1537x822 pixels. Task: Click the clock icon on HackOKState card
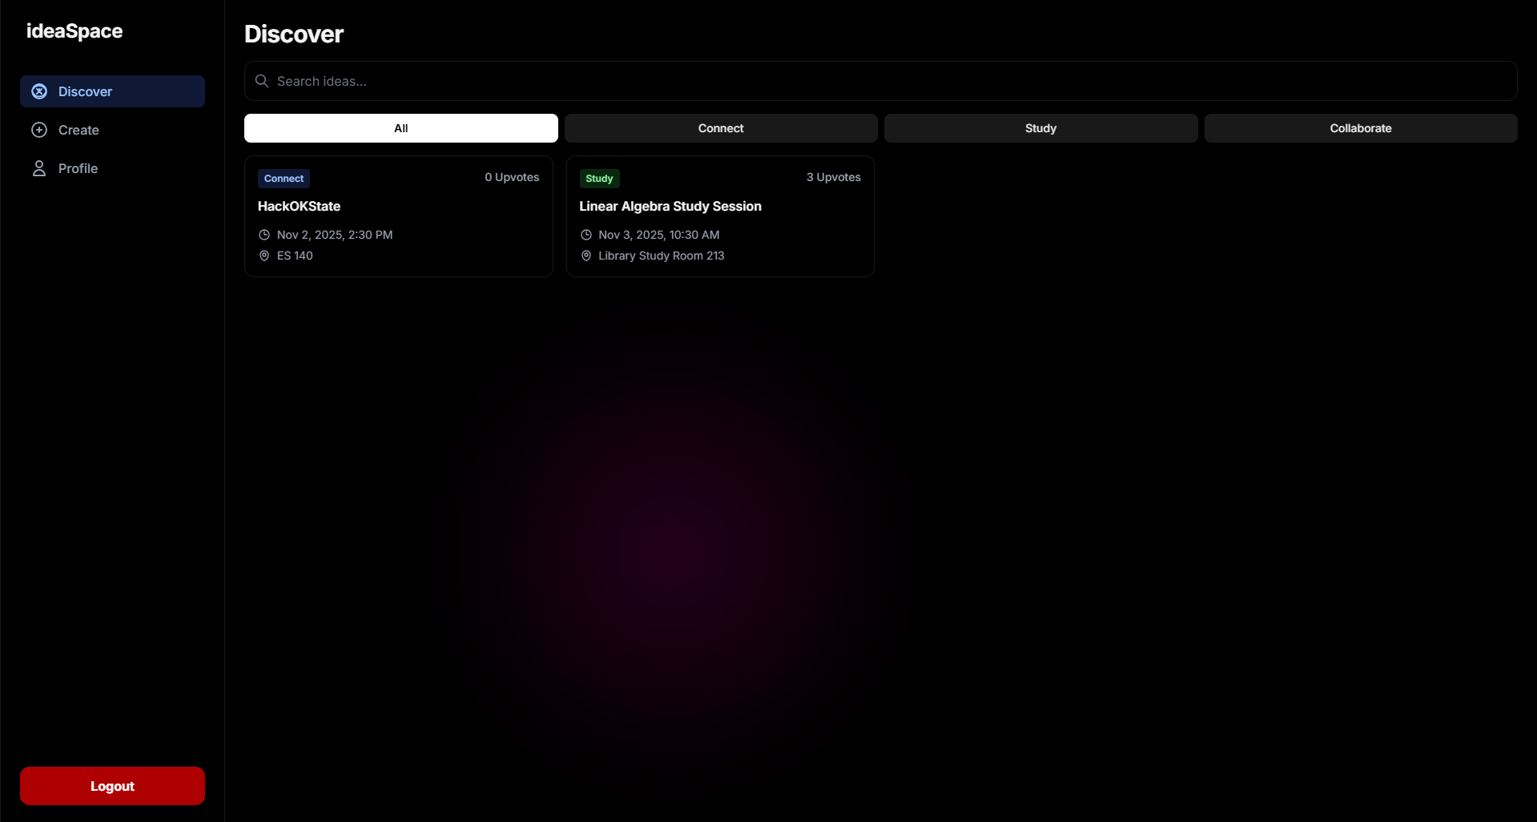264,235
